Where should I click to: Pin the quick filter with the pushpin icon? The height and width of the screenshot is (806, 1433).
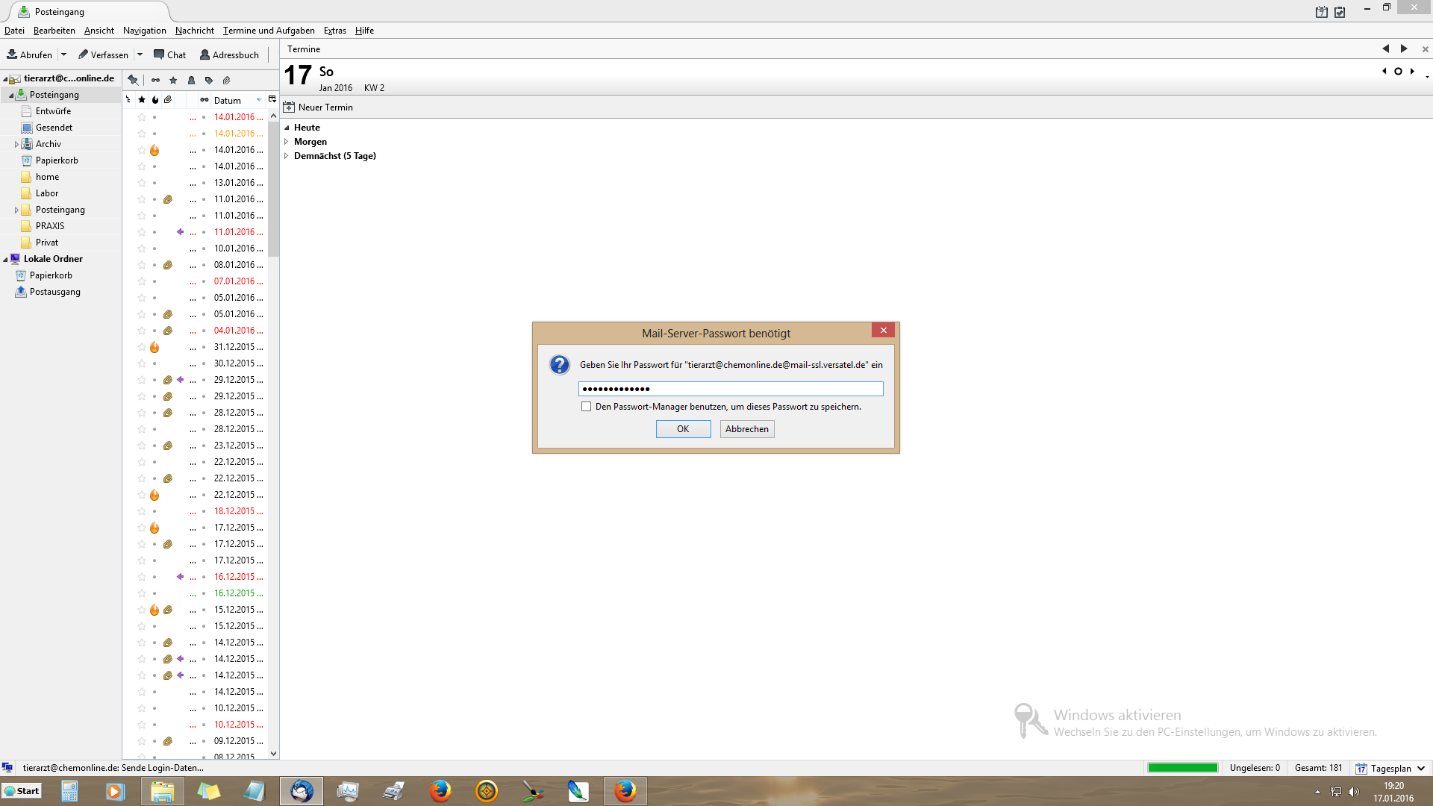click(133, 80)
